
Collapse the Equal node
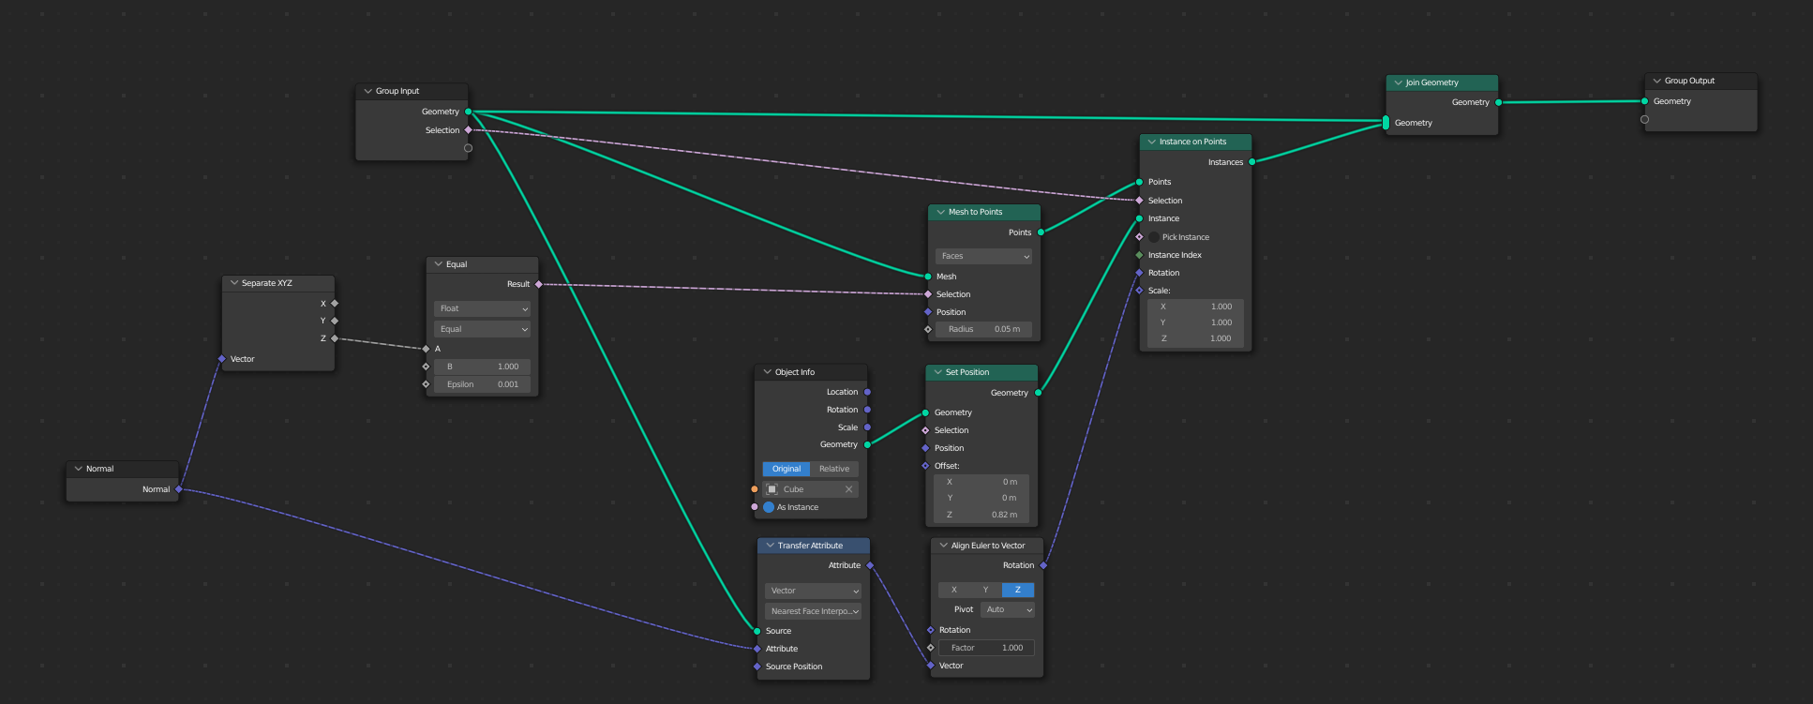pos(438,264)
